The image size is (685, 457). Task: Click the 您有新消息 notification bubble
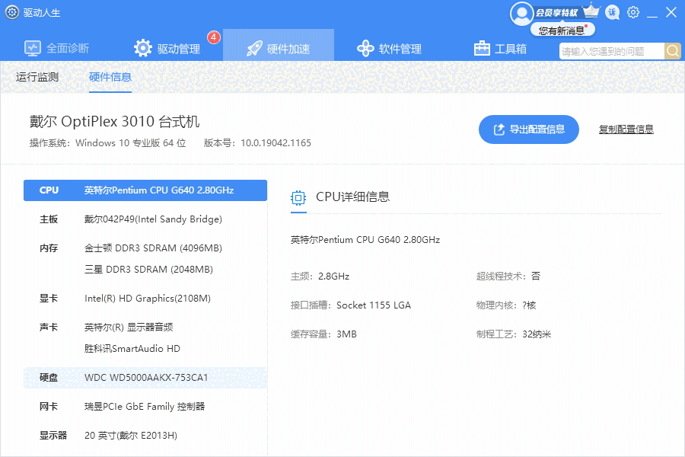(562, 30)
